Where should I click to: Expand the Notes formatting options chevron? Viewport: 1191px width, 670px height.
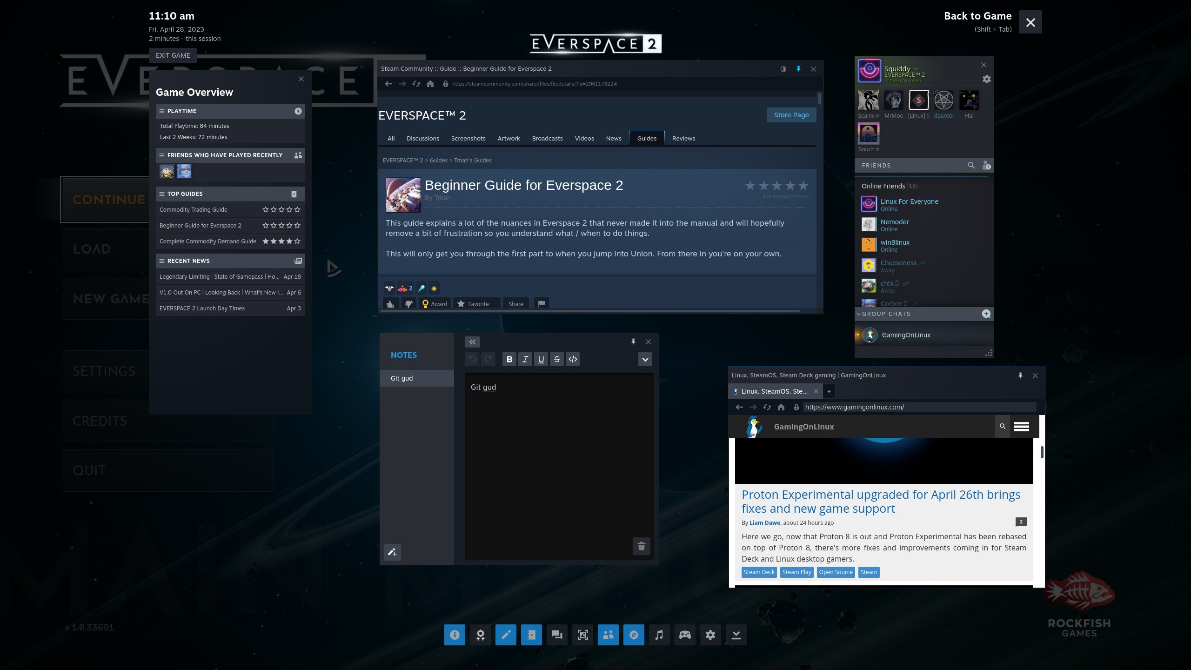(645, 359)
